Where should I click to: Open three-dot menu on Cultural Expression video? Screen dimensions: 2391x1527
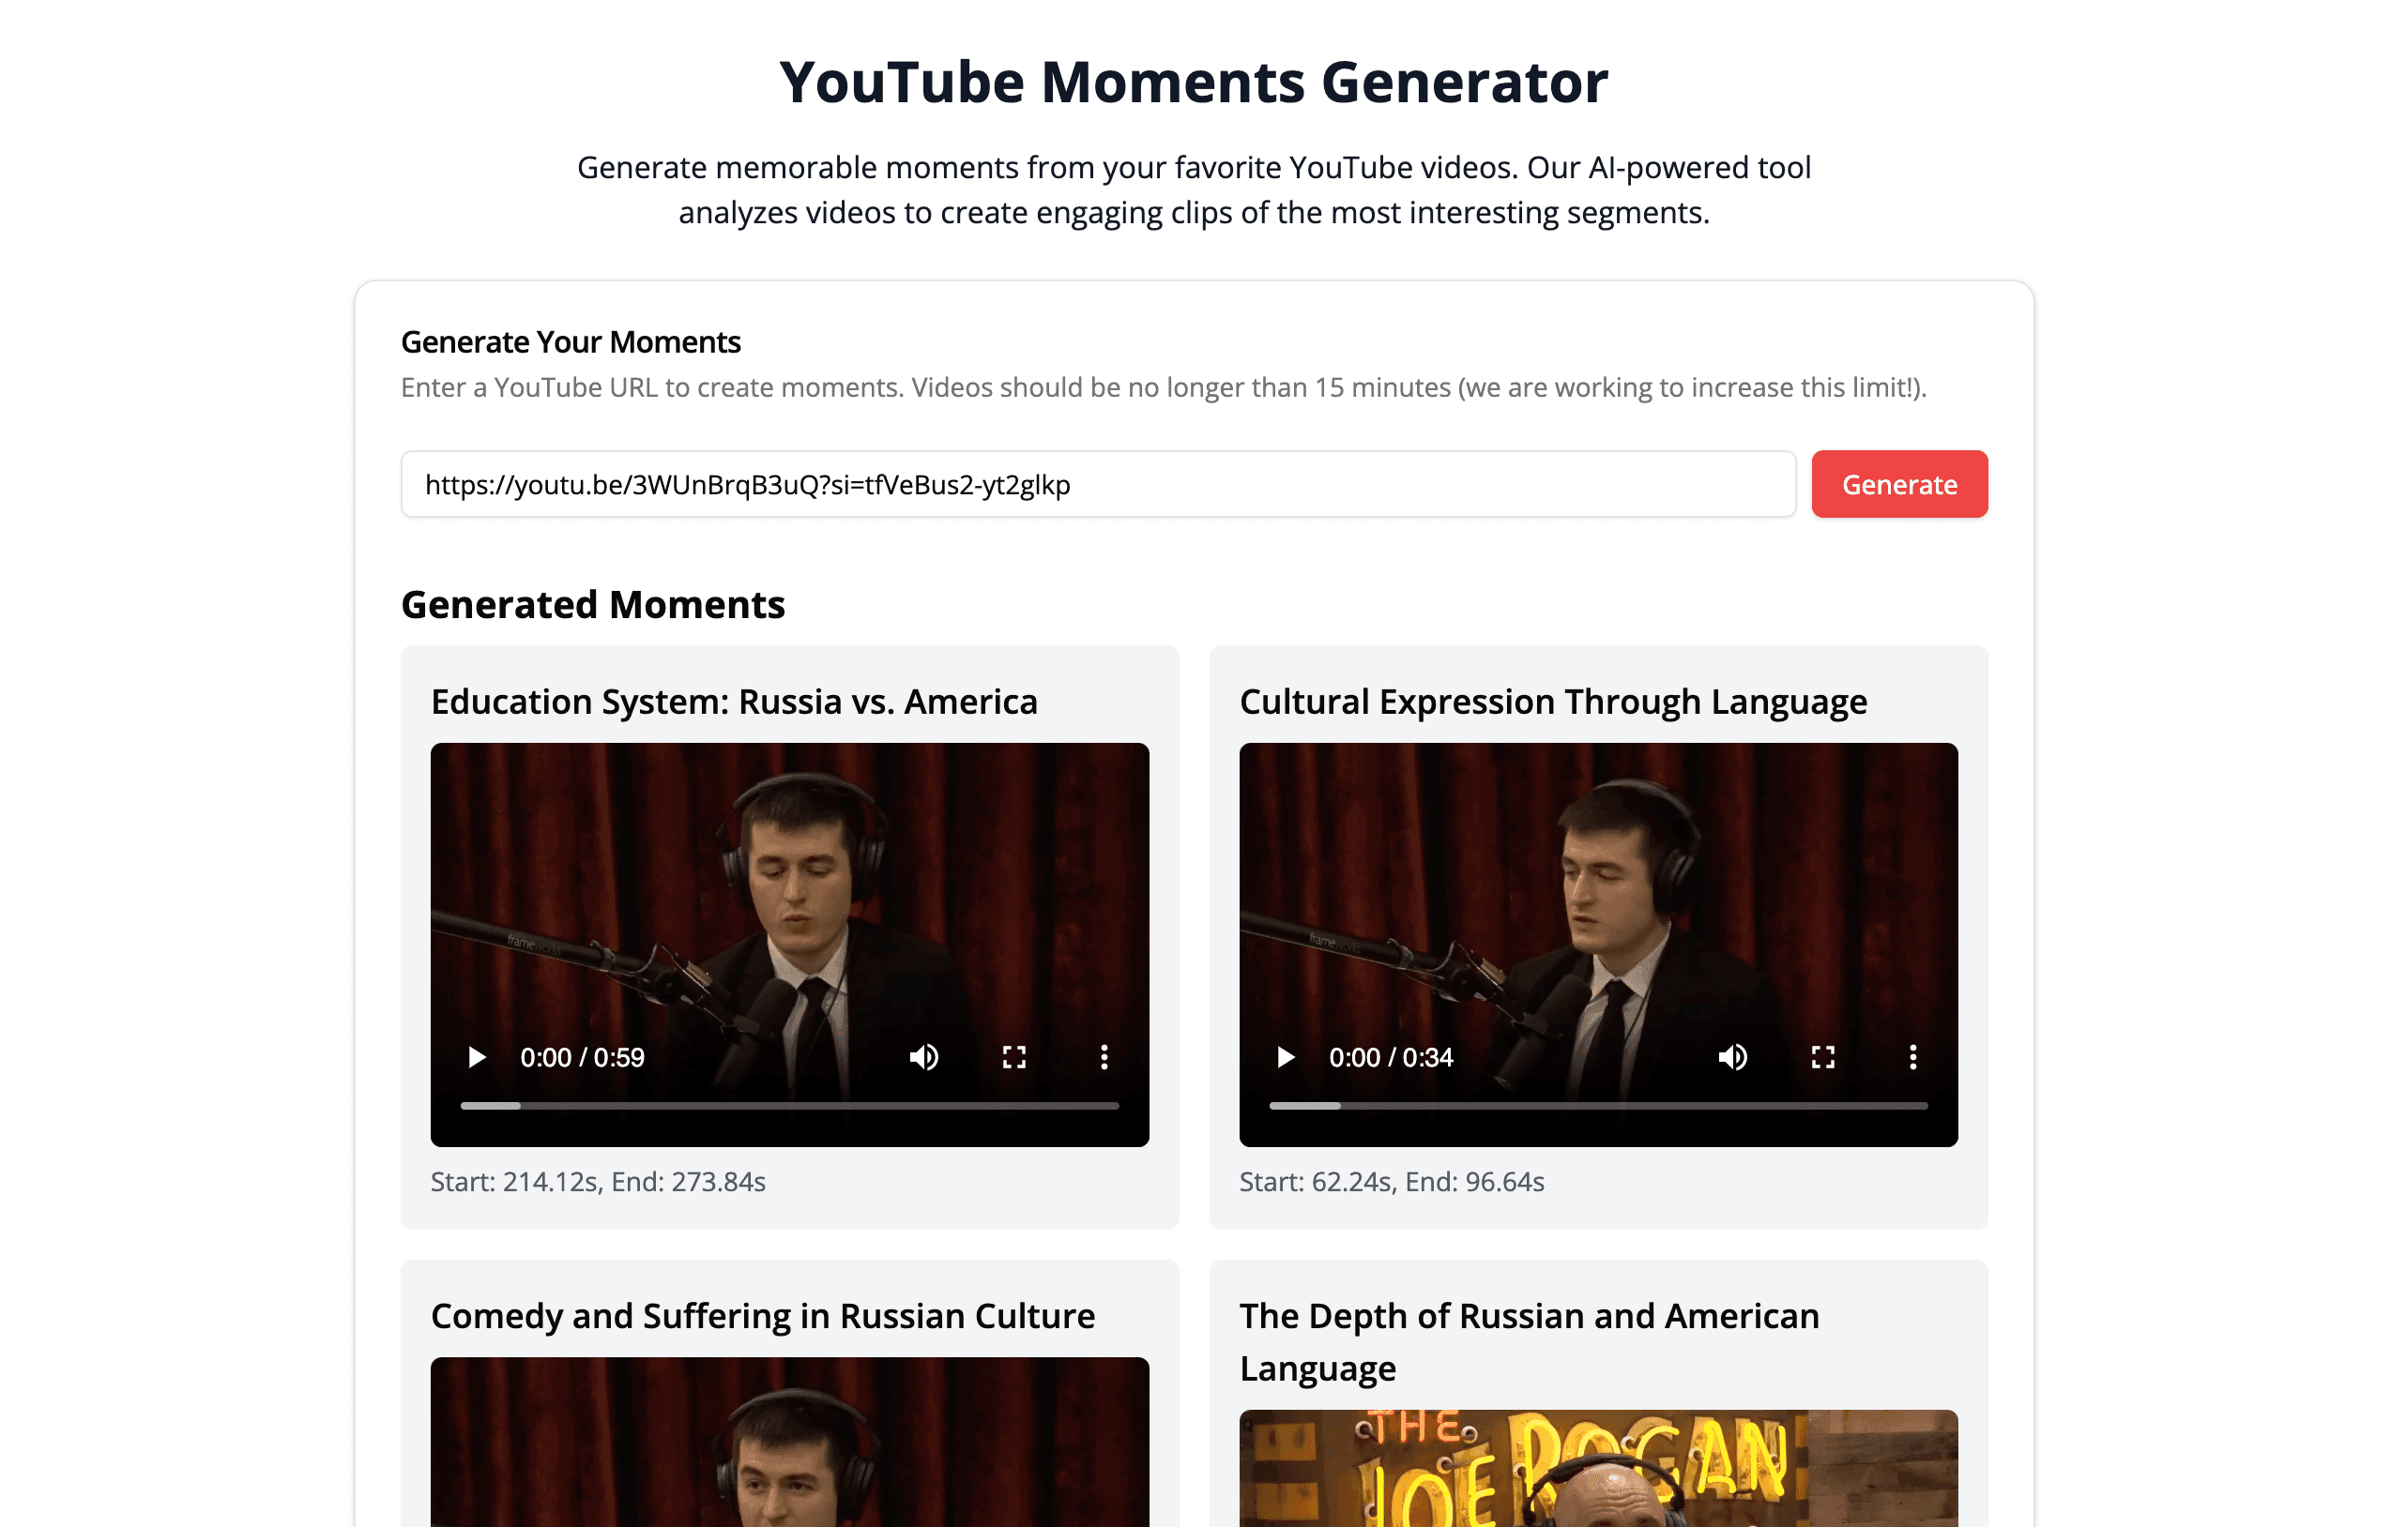coord(1913,1058)
